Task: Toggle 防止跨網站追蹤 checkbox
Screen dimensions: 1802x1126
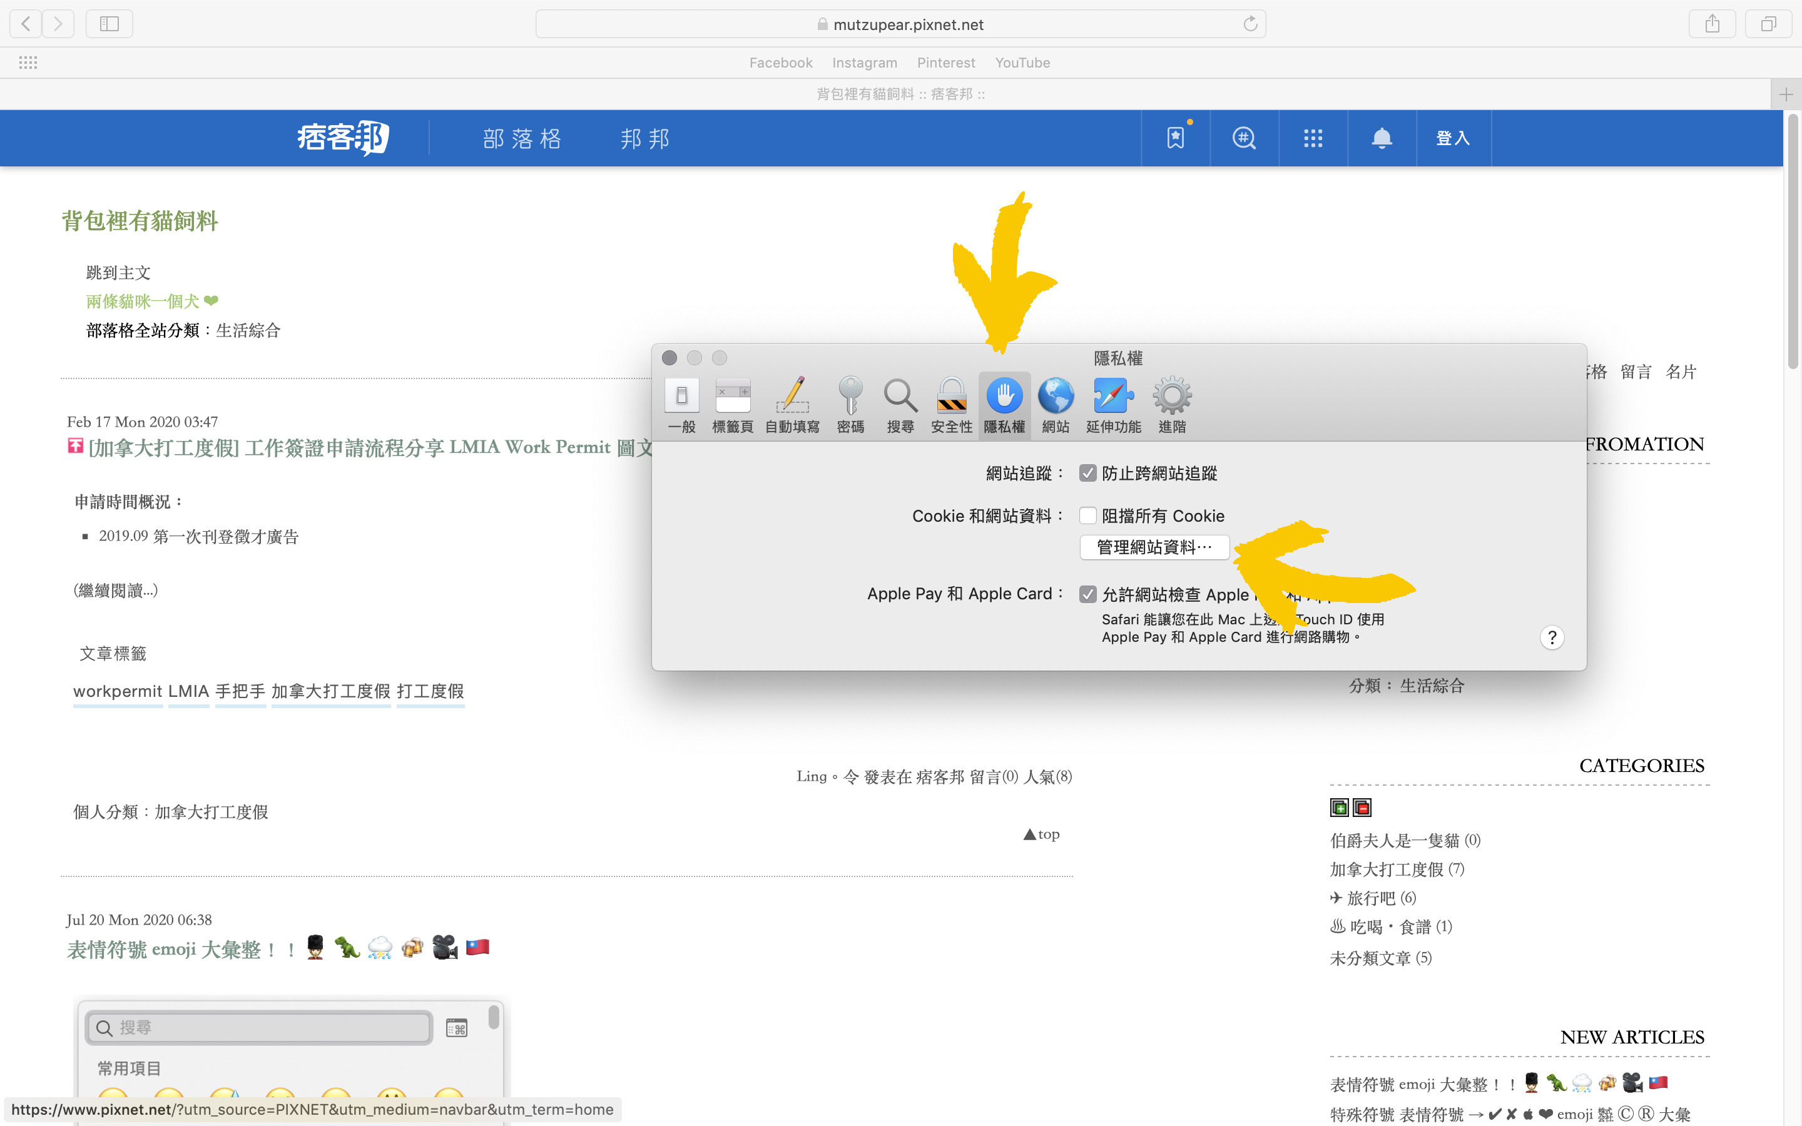Action: (x=1088, y=473)
